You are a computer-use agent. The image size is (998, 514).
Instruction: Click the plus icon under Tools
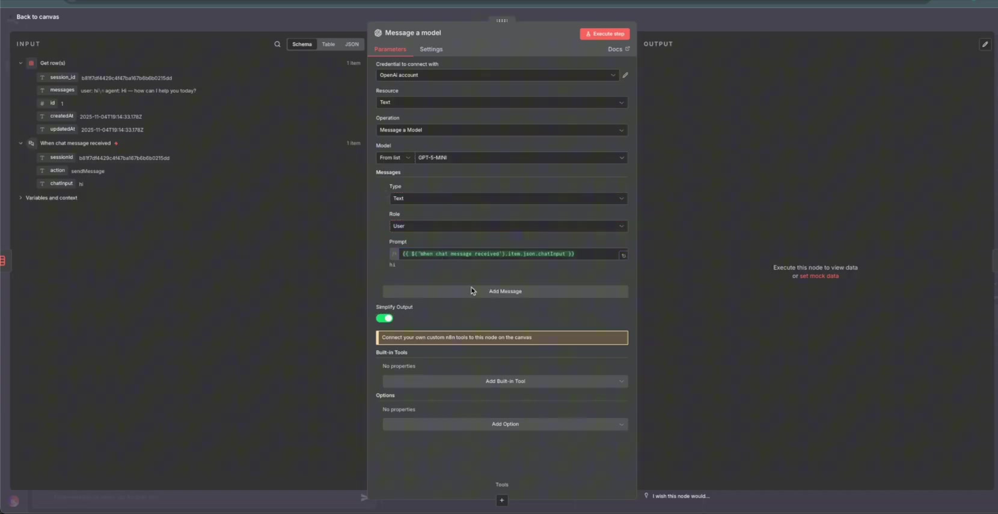(x=502, y=500)
